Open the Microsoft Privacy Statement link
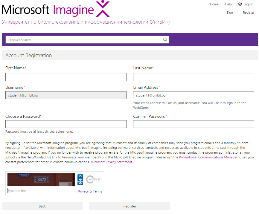This screenshot has width=259, height=214. tap(112, 162)
